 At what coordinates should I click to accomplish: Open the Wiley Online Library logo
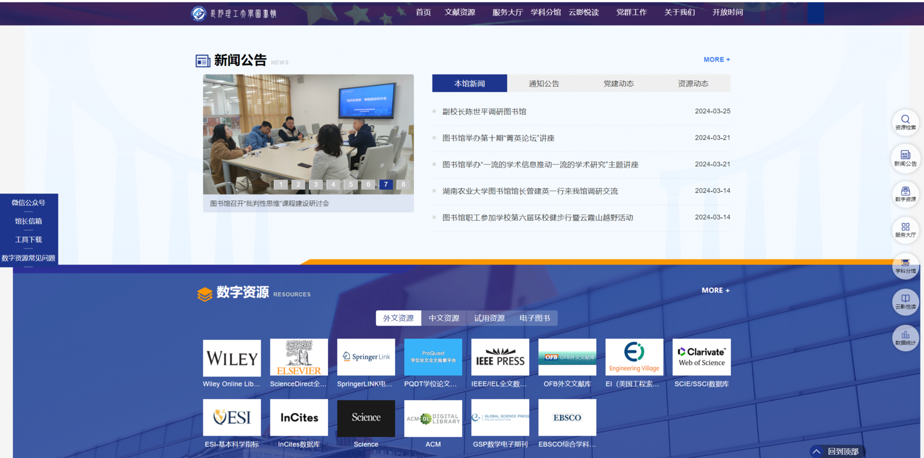pyautogui.click(x=232, y=358)
